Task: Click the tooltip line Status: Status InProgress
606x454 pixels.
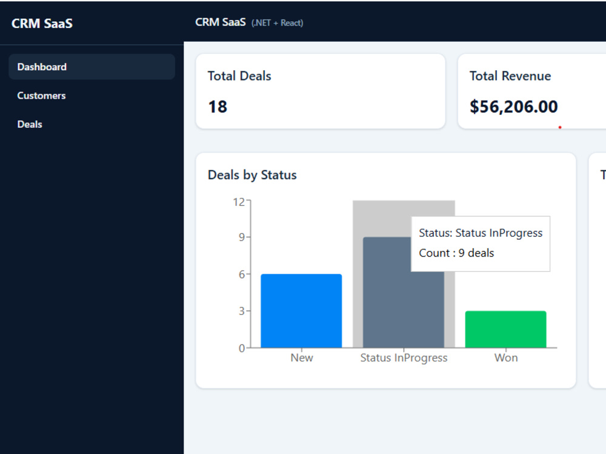Action: pyautogui.click(x=481, y=233)
